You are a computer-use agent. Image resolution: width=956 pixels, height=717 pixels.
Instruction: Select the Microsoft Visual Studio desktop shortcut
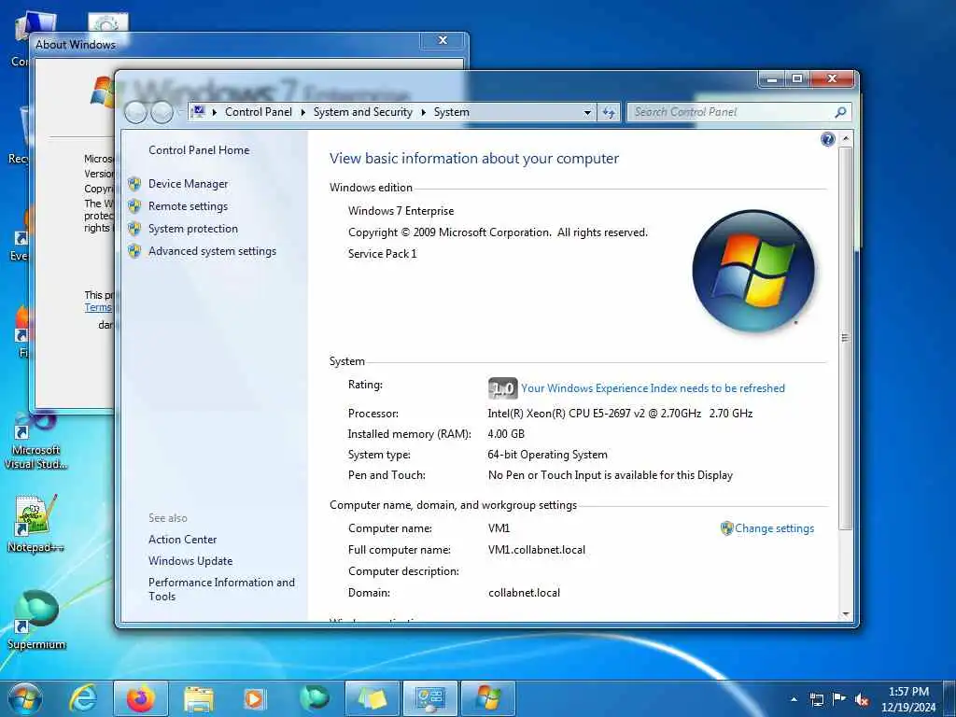click(x=35, y=441)
